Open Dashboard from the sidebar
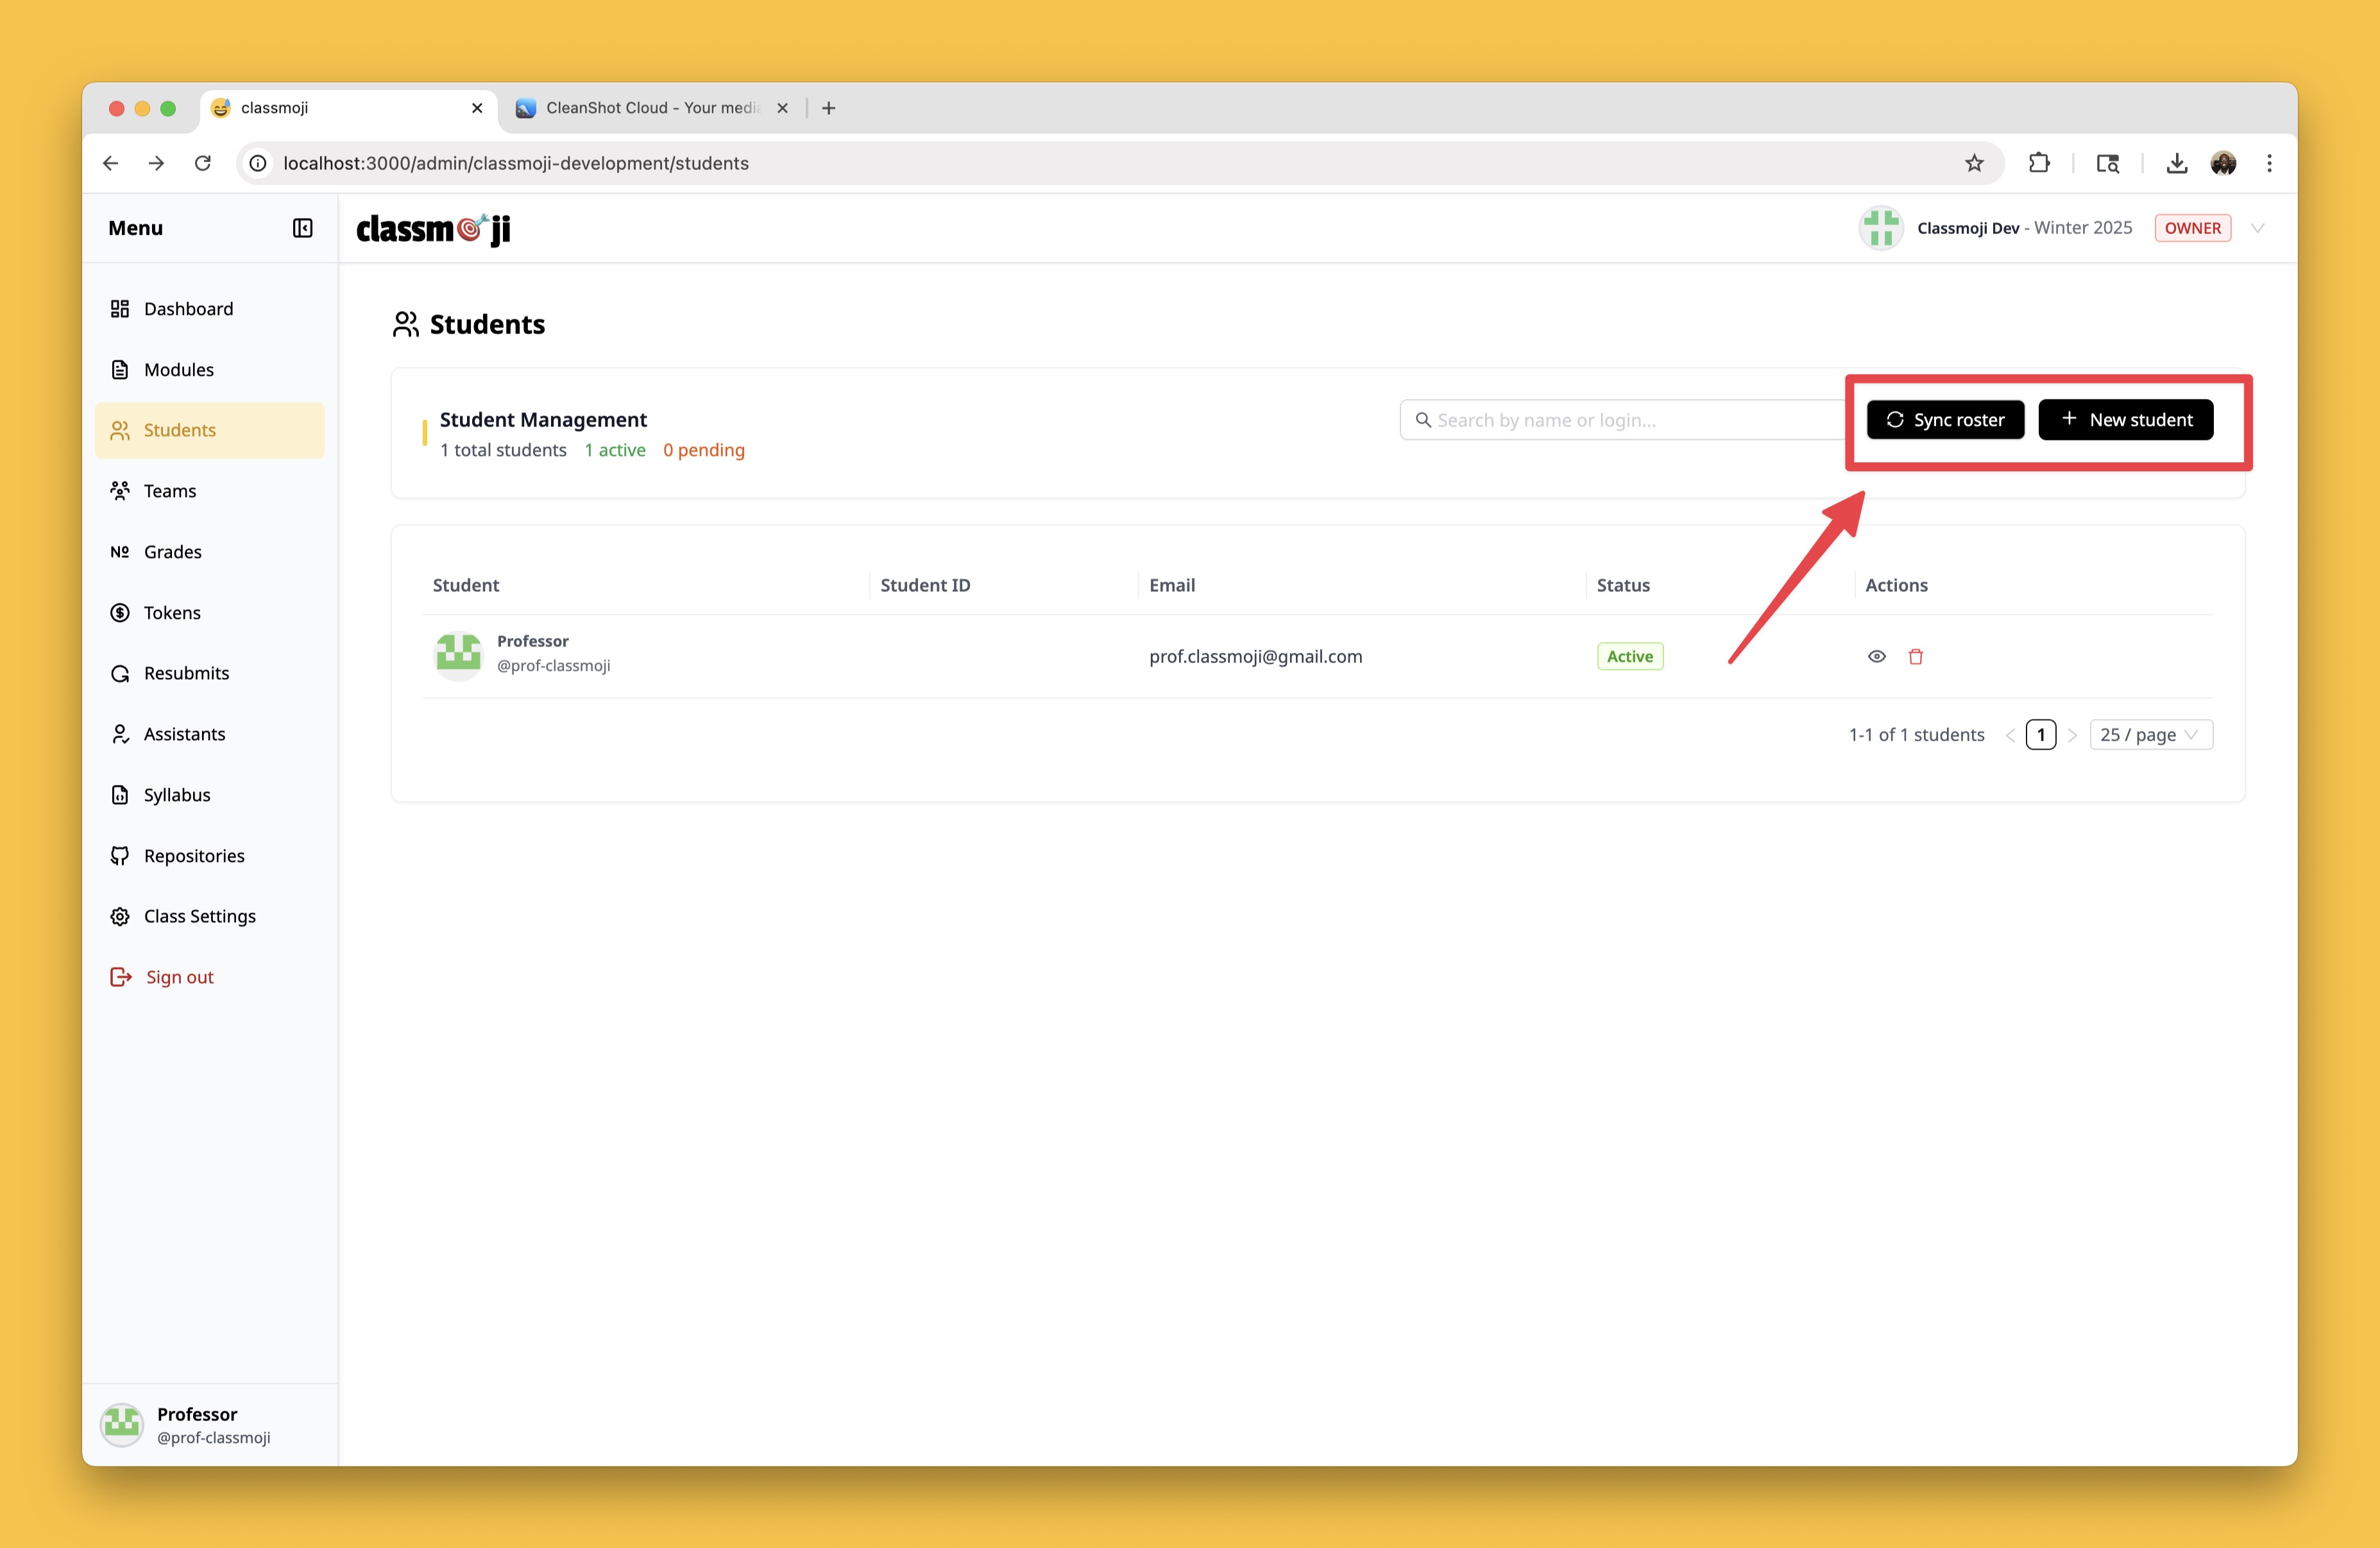Image resolution: width=2380 pixels, height=1548 pixels. coord(209,309)
